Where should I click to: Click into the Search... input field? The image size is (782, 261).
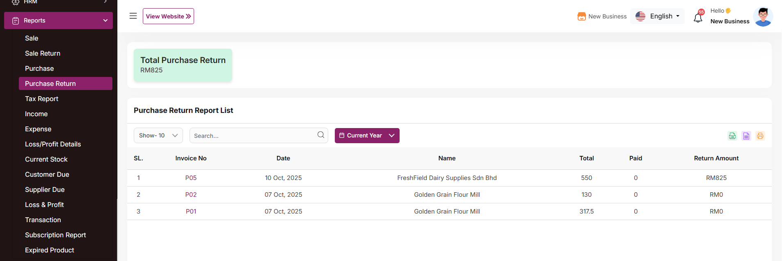click(x=252, y=136)
